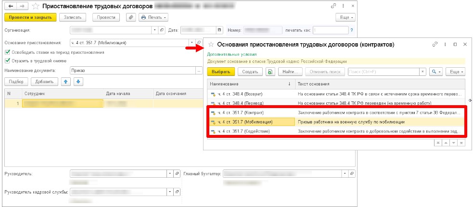Go forward using the right arrow navigation button

(22, 6)
